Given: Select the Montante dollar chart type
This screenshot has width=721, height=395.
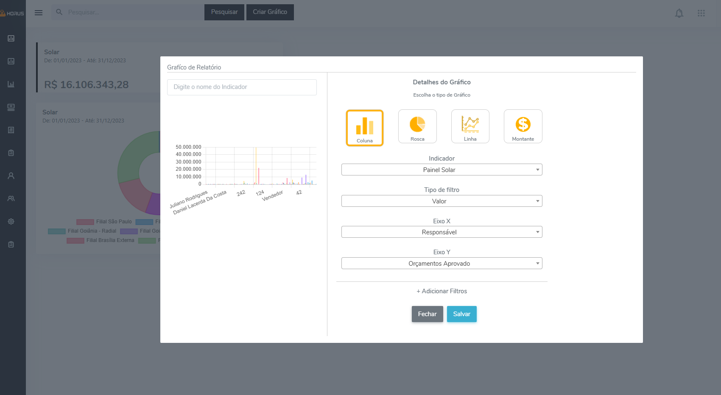Looking at the screenshot, I should coord(523,126).
